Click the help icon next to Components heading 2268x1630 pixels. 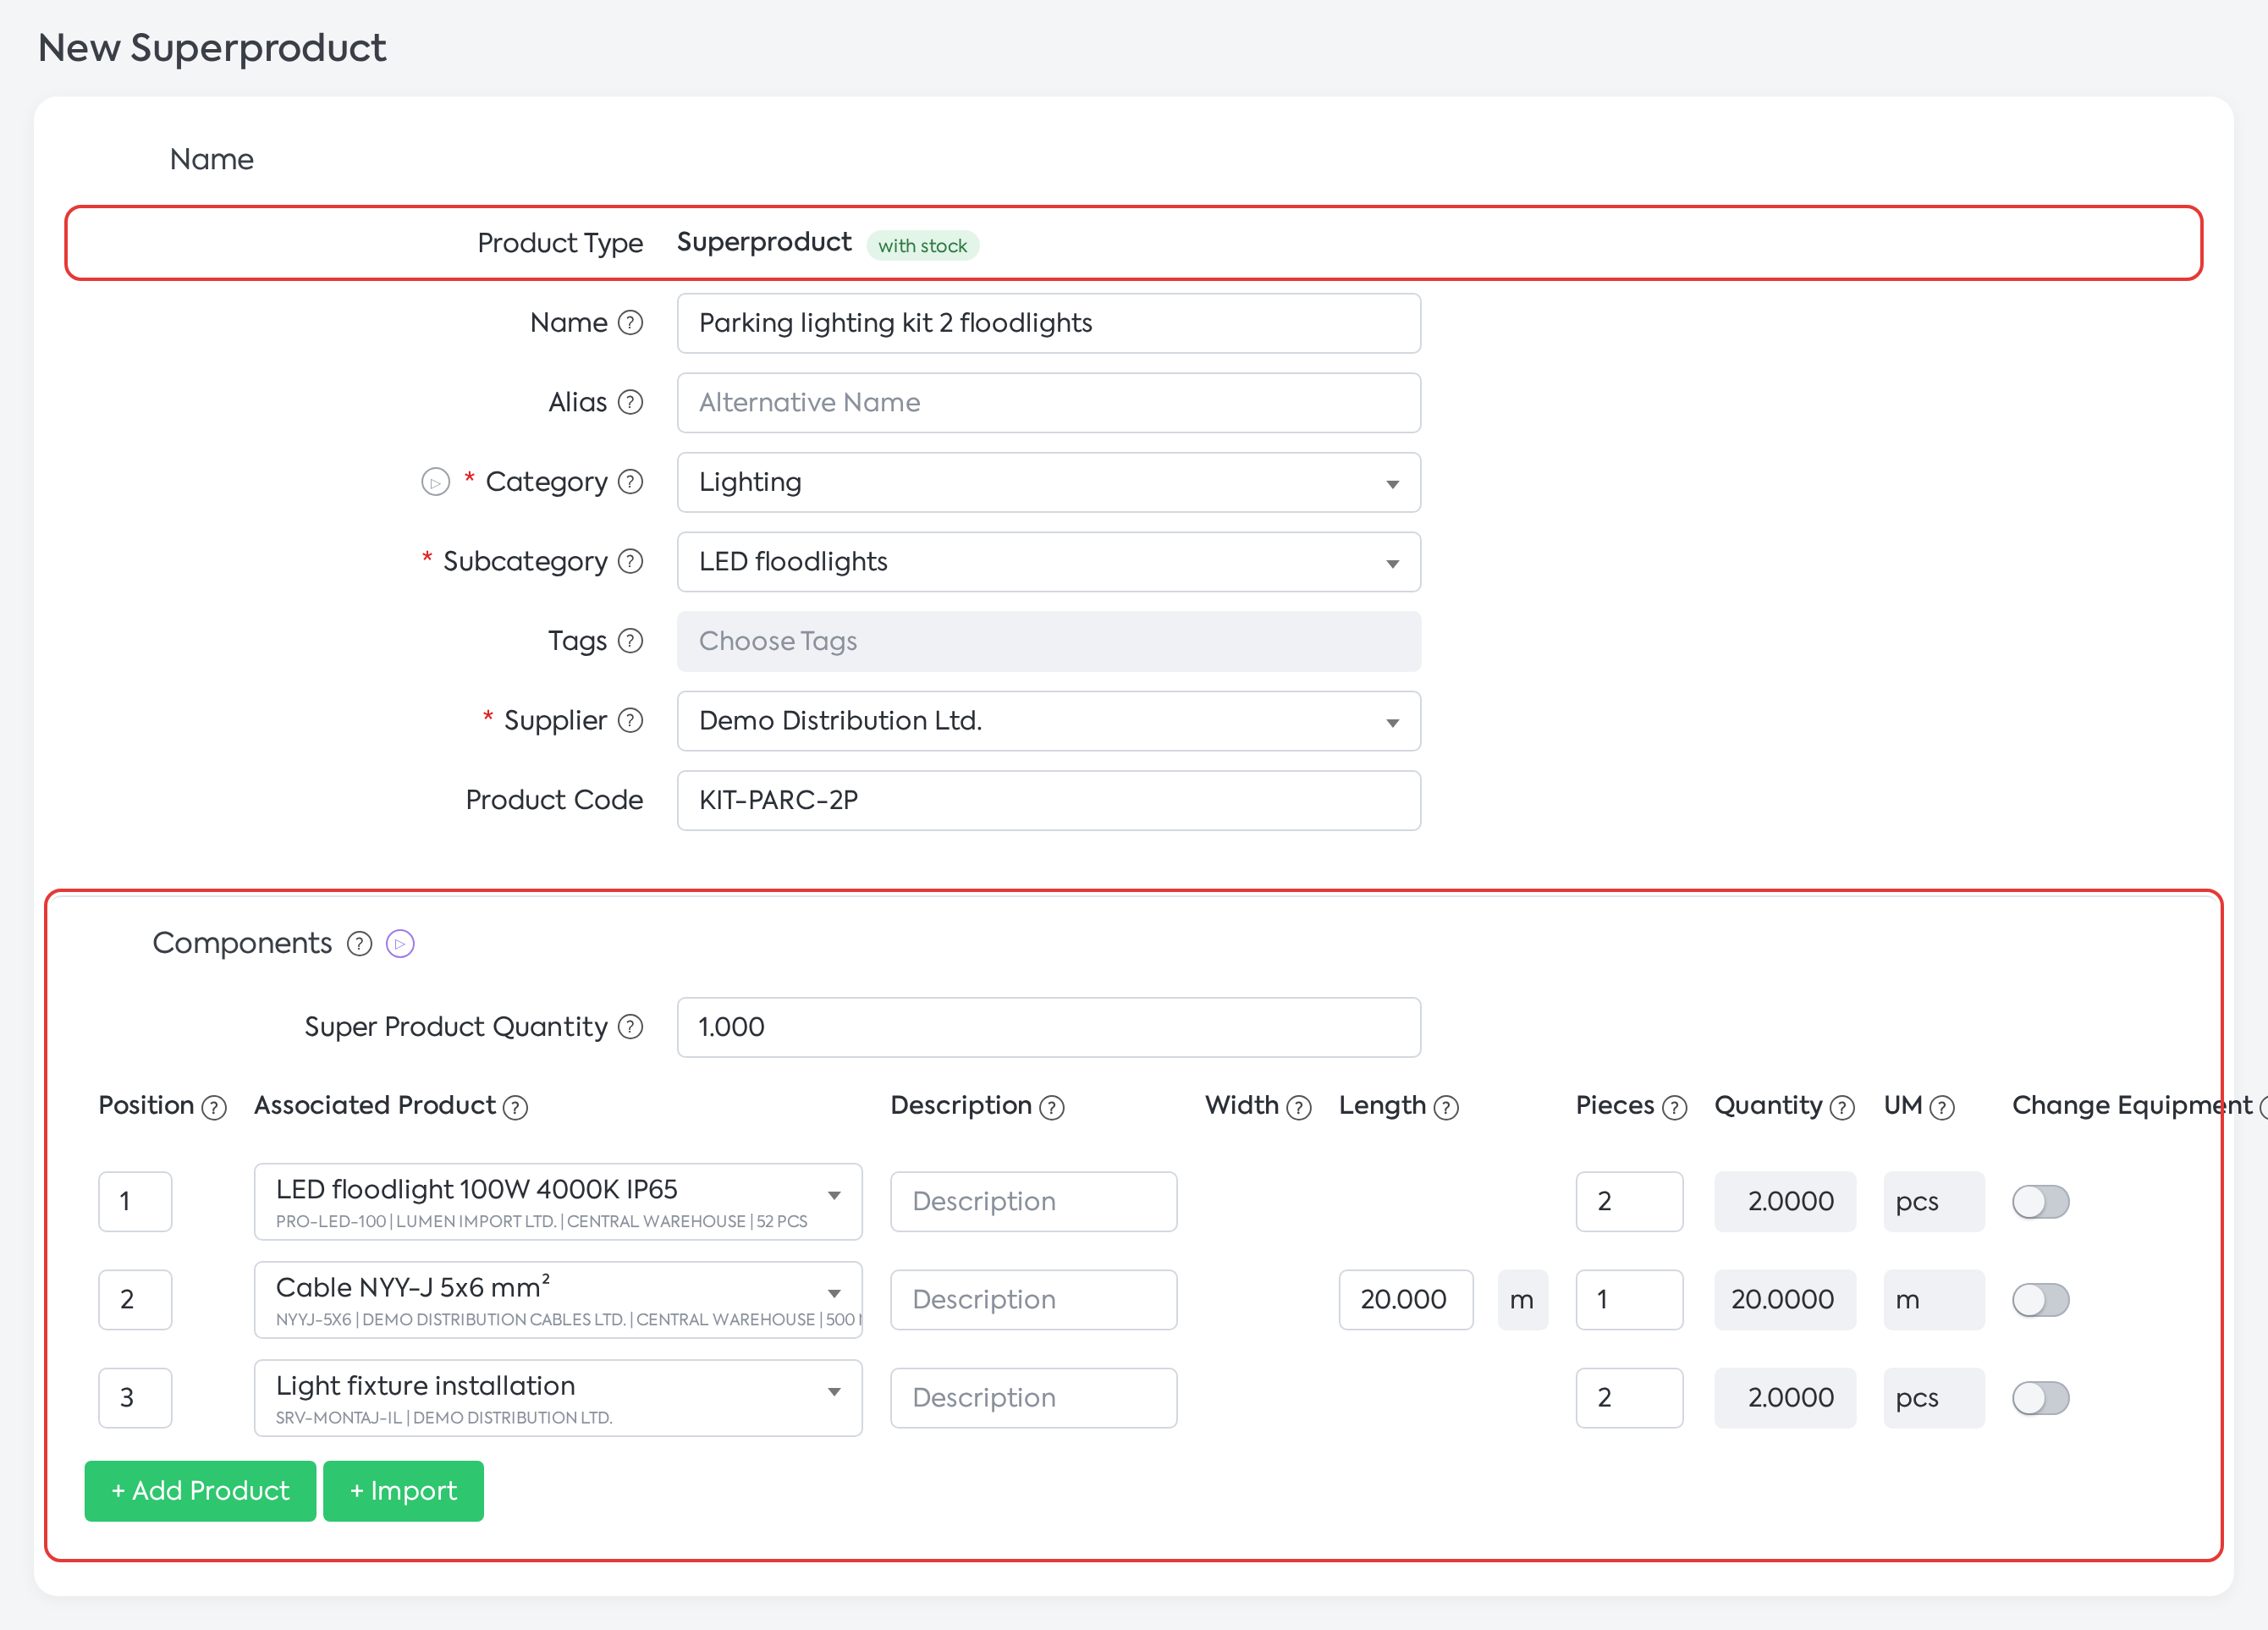[359, 944]
